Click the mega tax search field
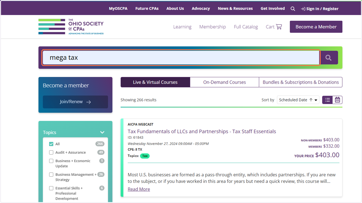The image size is (362, 203). tap(181, 57)
